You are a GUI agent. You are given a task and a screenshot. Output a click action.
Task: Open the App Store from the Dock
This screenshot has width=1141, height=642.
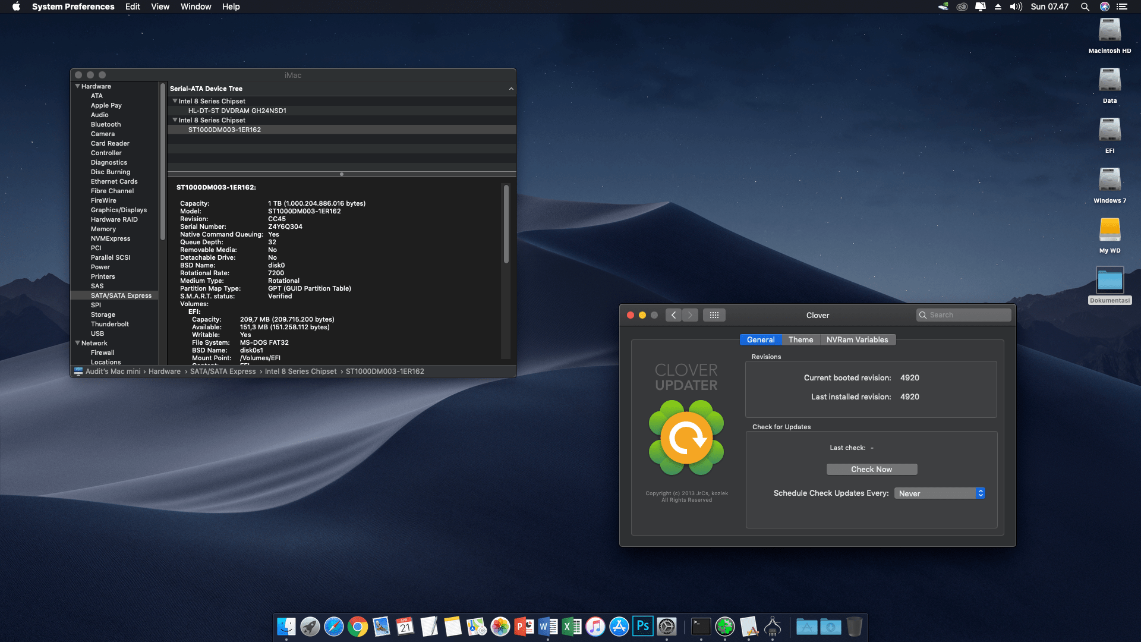pos(618,626)
